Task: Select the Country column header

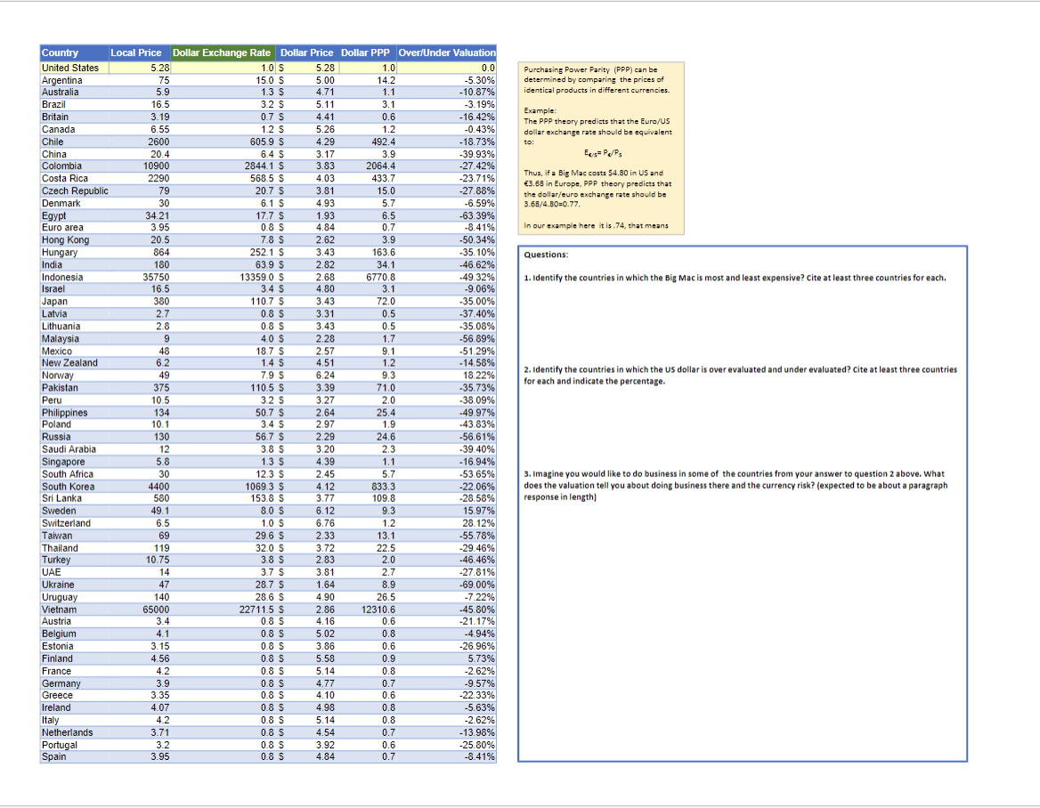Action: point(74,53)
